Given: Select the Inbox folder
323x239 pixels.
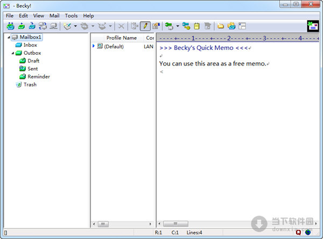Looking at the screenshot, I should [x=26, y=45].
